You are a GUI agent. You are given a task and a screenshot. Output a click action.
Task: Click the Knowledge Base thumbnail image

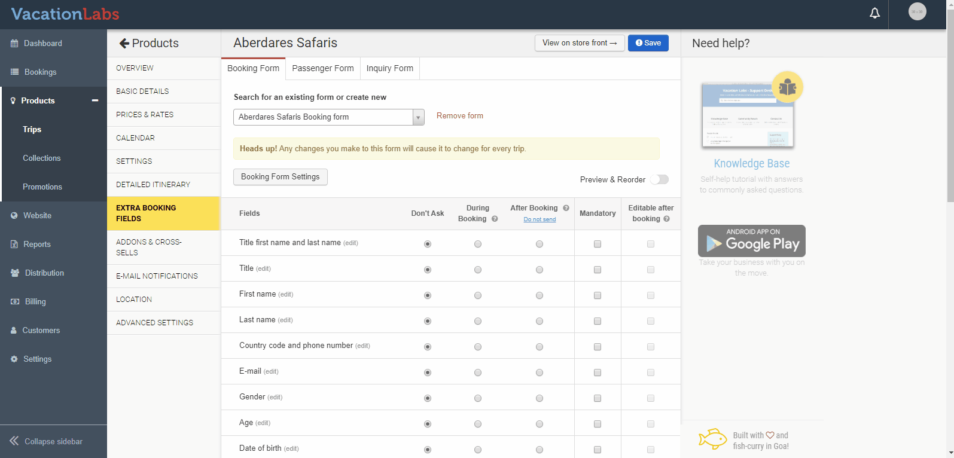[x=748, y=115]
